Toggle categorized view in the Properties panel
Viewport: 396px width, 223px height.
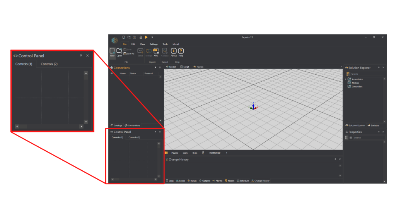coord(346,138)
